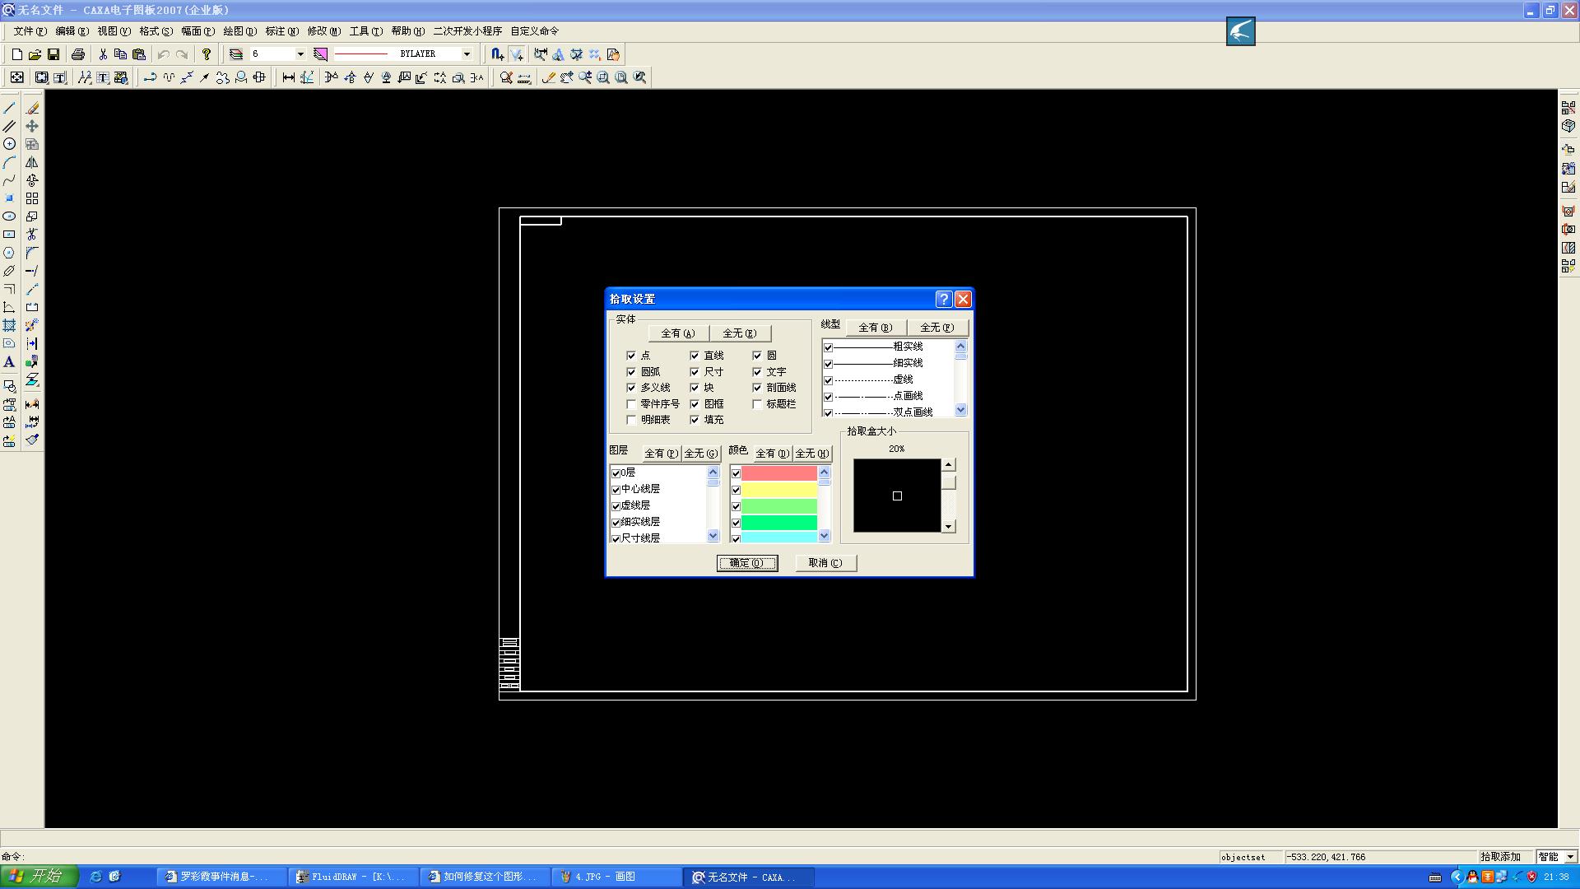The image size is (1580, 889).
Task: Click the freehand pencil icon in the second toolbar
Action: click(x=549, y=77)
